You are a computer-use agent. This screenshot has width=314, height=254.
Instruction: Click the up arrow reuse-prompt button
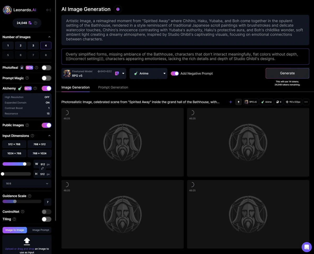coord(238,102)
